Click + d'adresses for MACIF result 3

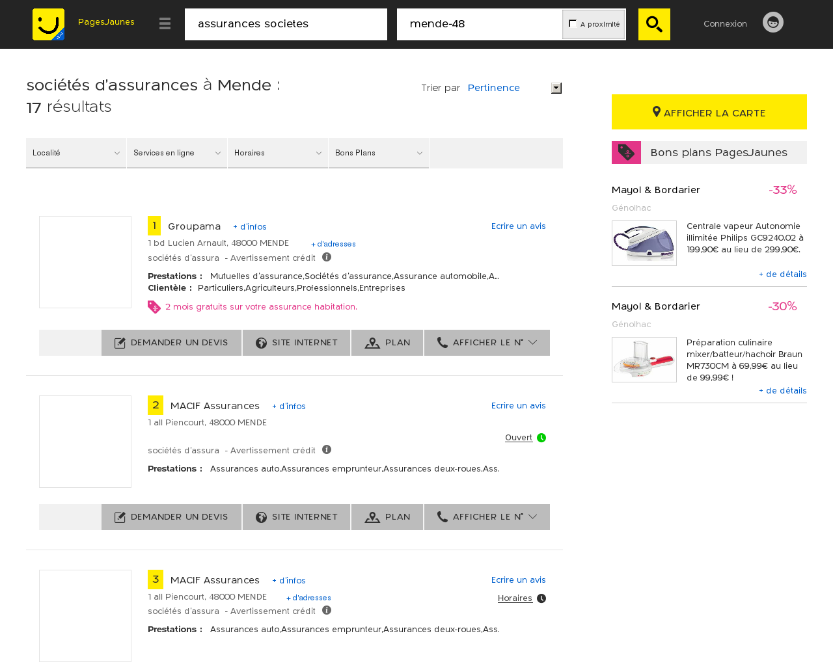(x=308, y=598)
